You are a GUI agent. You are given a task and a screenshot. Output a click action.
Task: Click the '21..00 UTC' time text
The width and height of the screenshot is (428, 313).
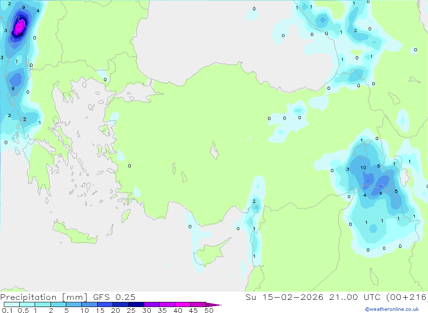tap(354, 297)
